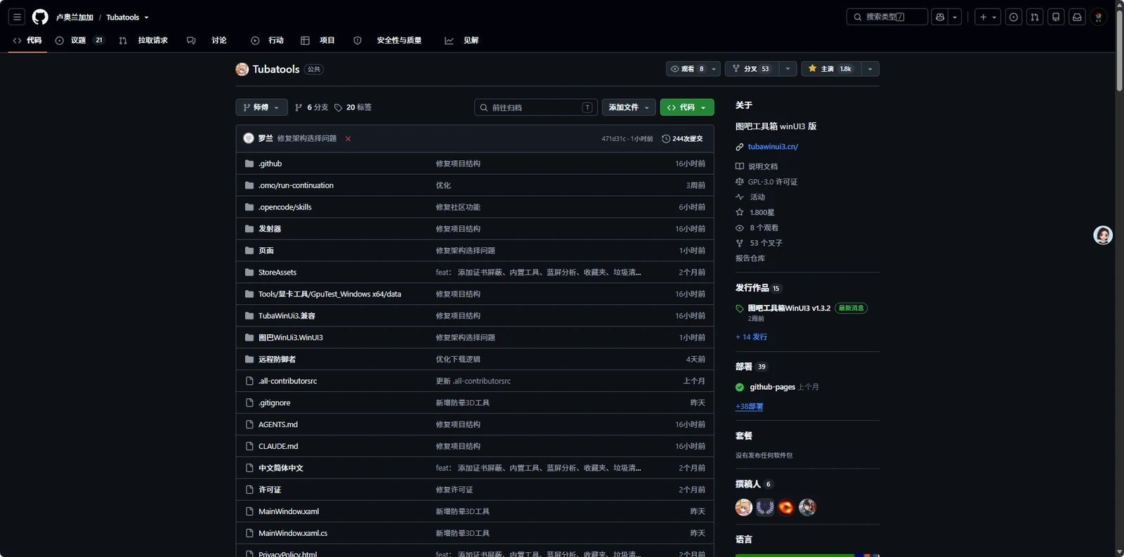The image size is (1124, 557).
Task: Focus the 前往归档 file search field
Action: coord(536,107)
